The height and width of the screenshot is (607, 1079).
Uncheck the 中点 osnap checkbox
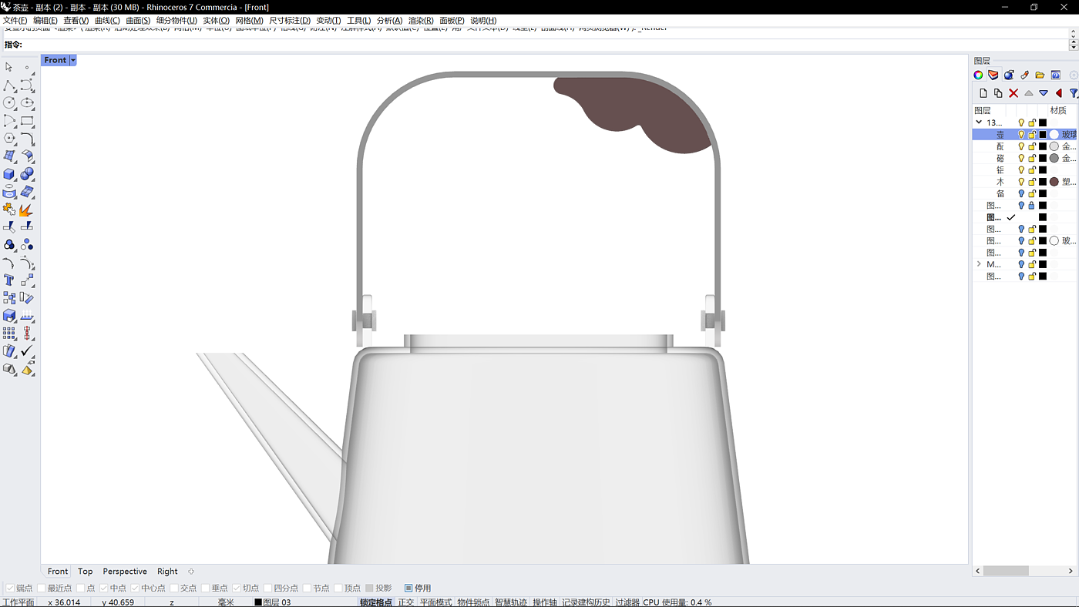(104, 589)
